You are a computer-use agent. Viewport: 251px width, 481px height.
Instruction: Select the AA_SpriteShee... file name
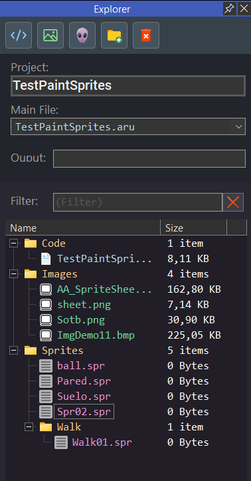(x=104, y=289)
